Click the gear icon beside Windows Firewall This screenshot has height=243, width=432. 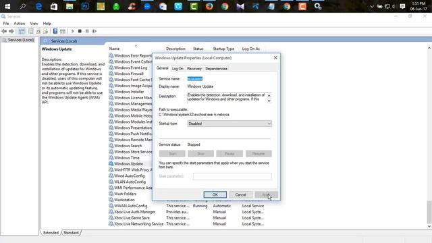coord(111,74)
